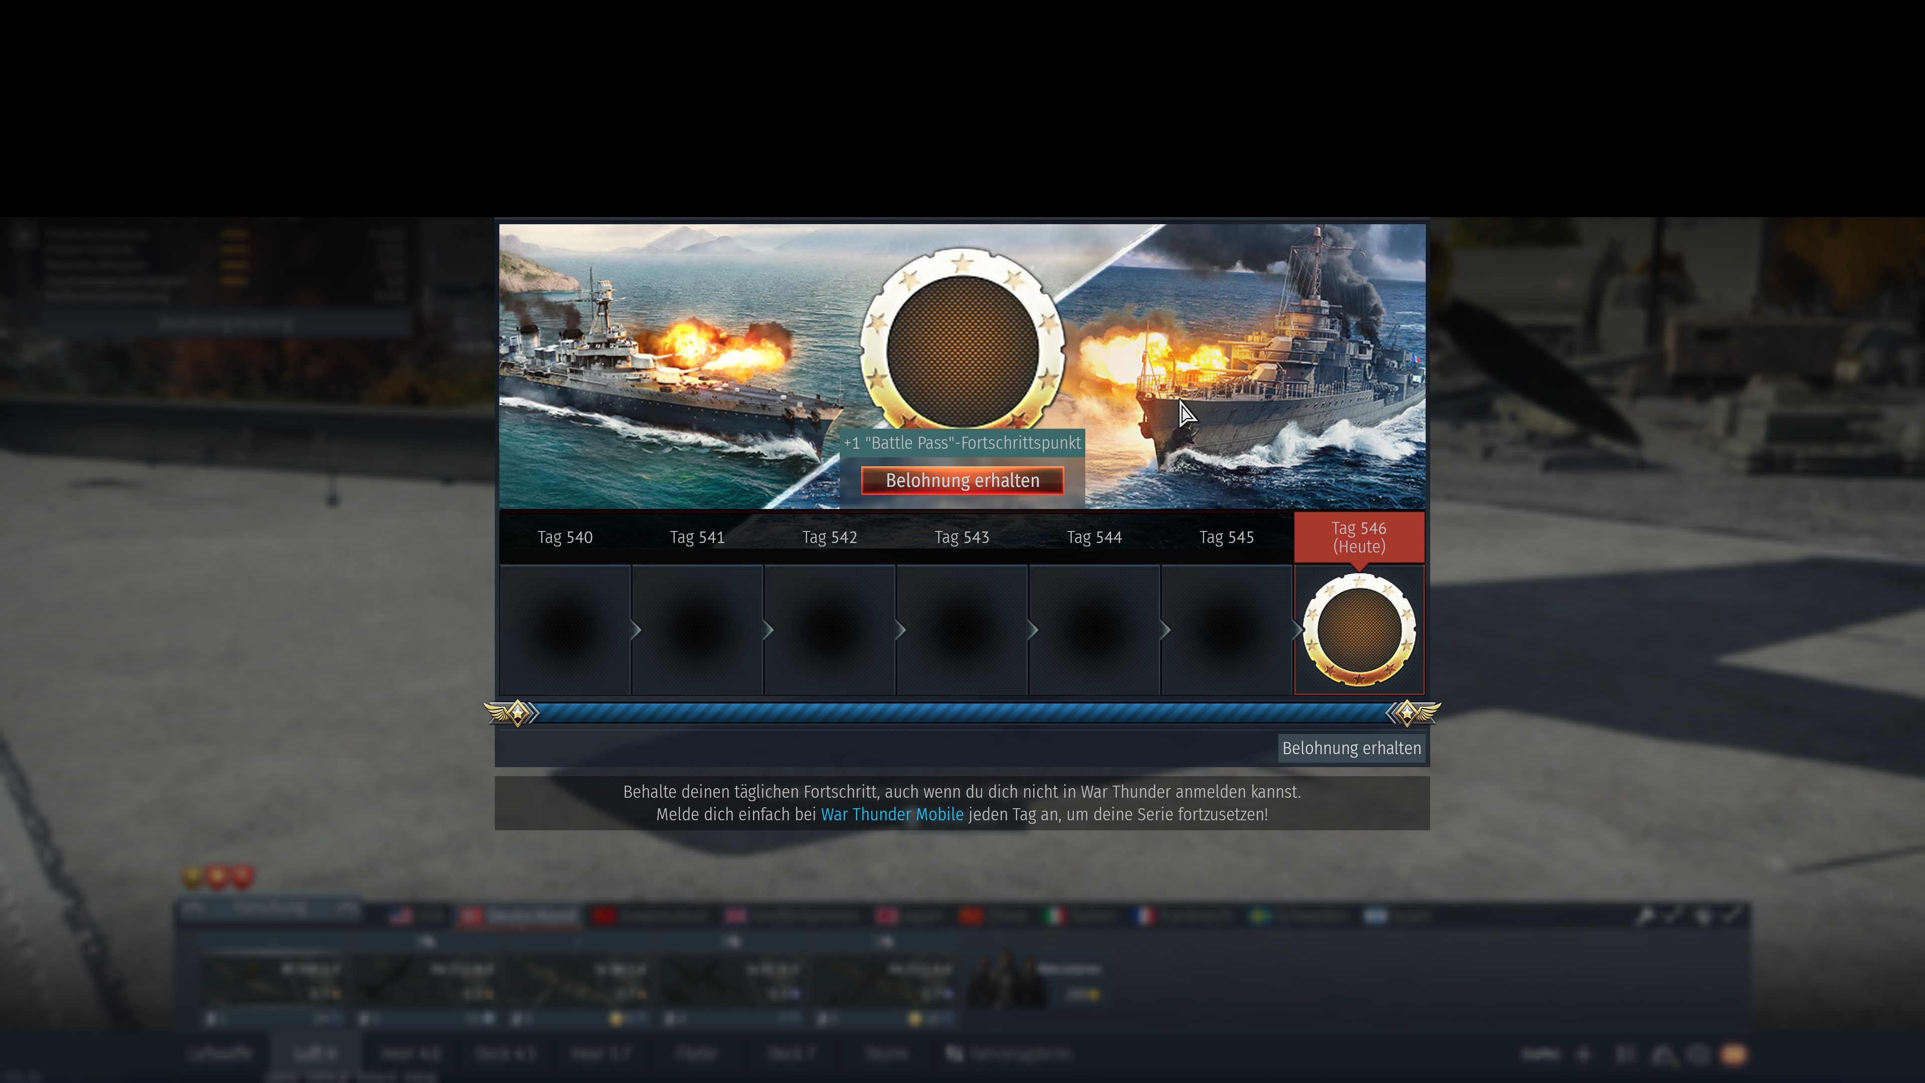The image size is (1925, 1083).
Task: Select the empty reward slot under Tag 544
Action: (x=1094, y=630)
